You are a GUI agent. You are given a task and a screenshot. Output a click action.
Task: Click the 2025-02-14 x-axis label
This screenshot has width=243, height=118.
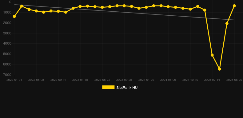(212, 80)
